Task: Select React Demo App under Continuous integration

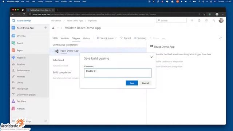Action: 98,51
